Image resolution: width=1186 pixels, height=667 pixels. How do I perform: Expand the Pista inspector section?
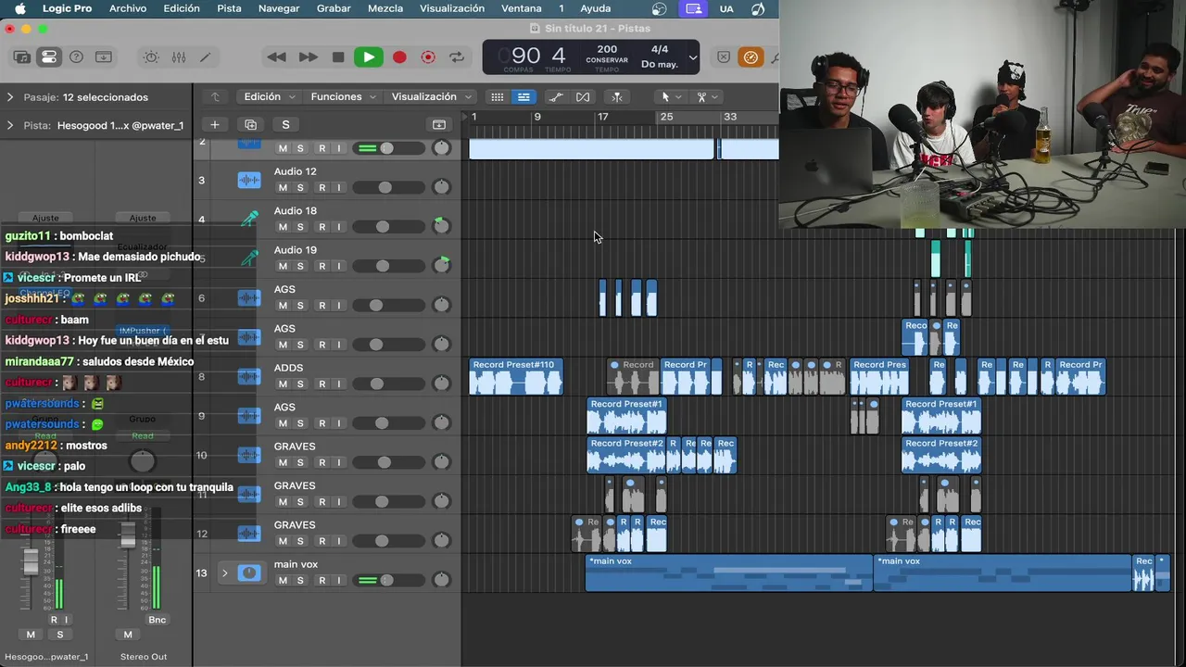[10, 125]
